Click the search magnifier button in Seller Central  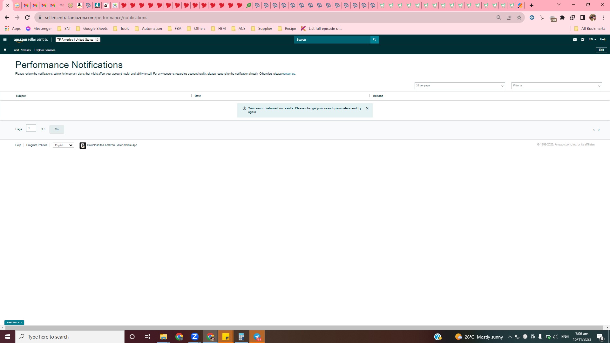pos(375,40)
